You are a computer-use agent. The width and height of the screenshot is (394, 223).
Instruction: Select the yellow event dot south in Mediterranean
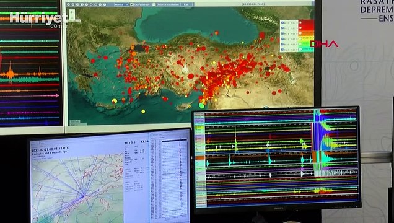pos(143,111)
